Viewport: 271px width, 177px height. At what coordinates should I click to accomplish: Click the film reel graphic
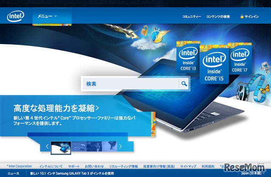click(x=242, y=91)
